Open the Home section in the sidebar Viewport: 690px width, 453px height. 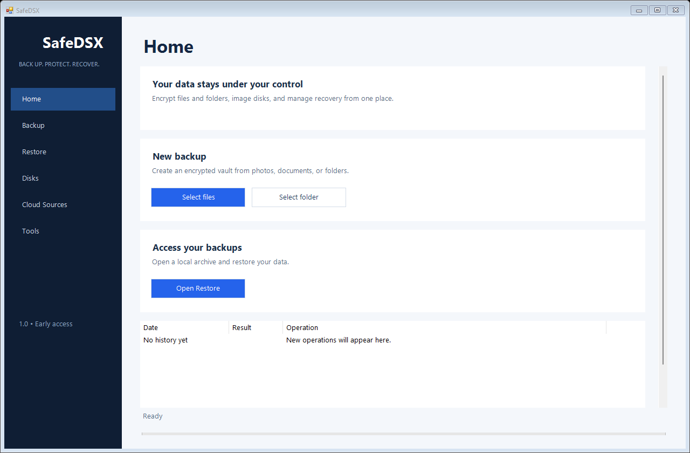63,99
